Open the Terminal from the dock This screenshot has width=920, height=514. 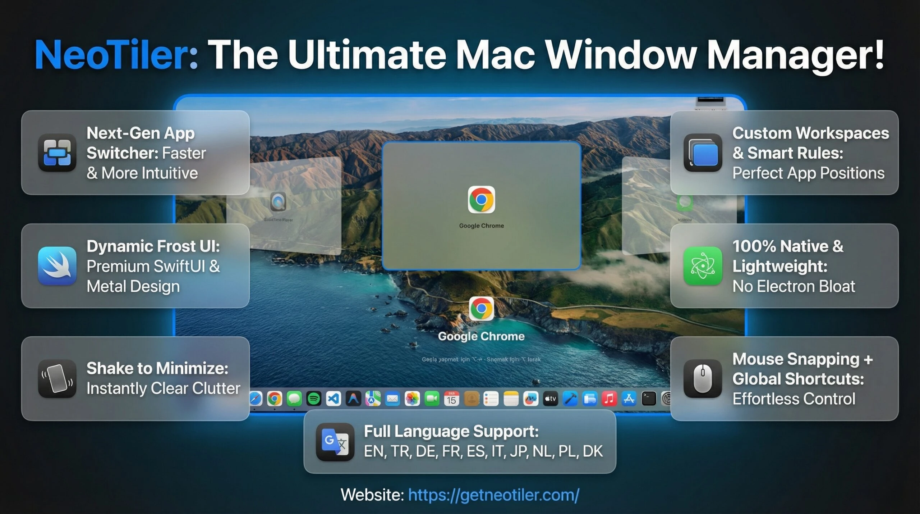[649, 398]
